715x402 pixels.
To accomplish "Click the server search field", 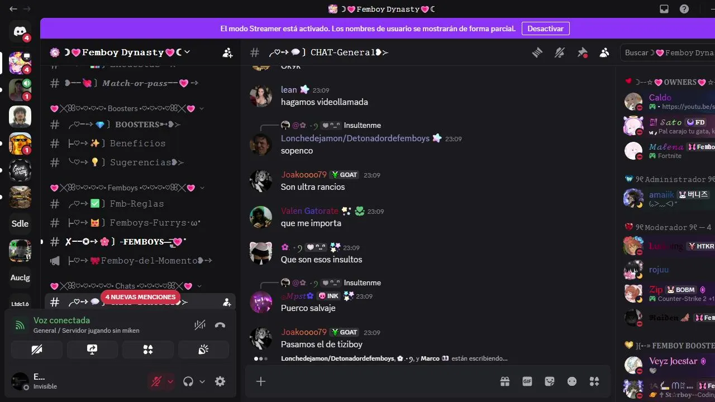I will click(x=668, y=52).
